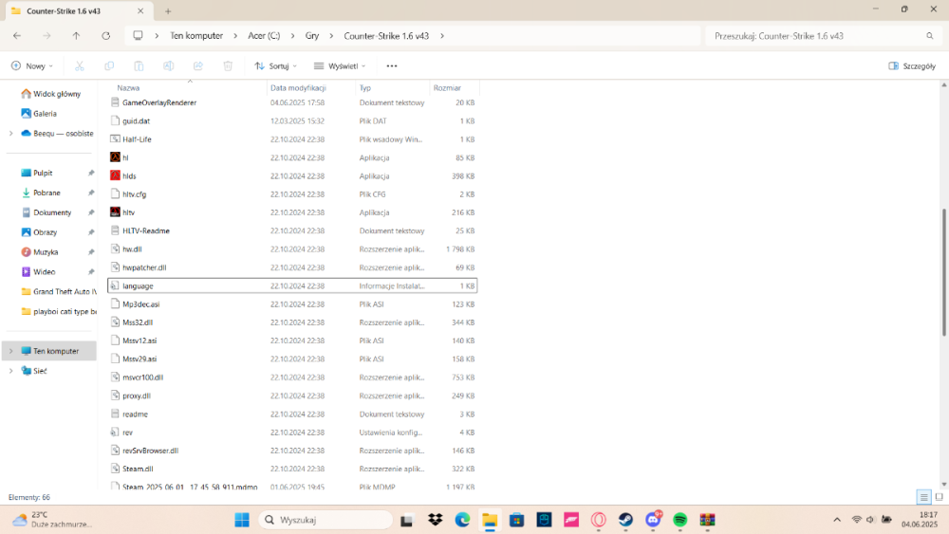This screenshot has width=949, height=534.
Task: Open the see more three-dots menu
Action: click(x=392, y=65)
